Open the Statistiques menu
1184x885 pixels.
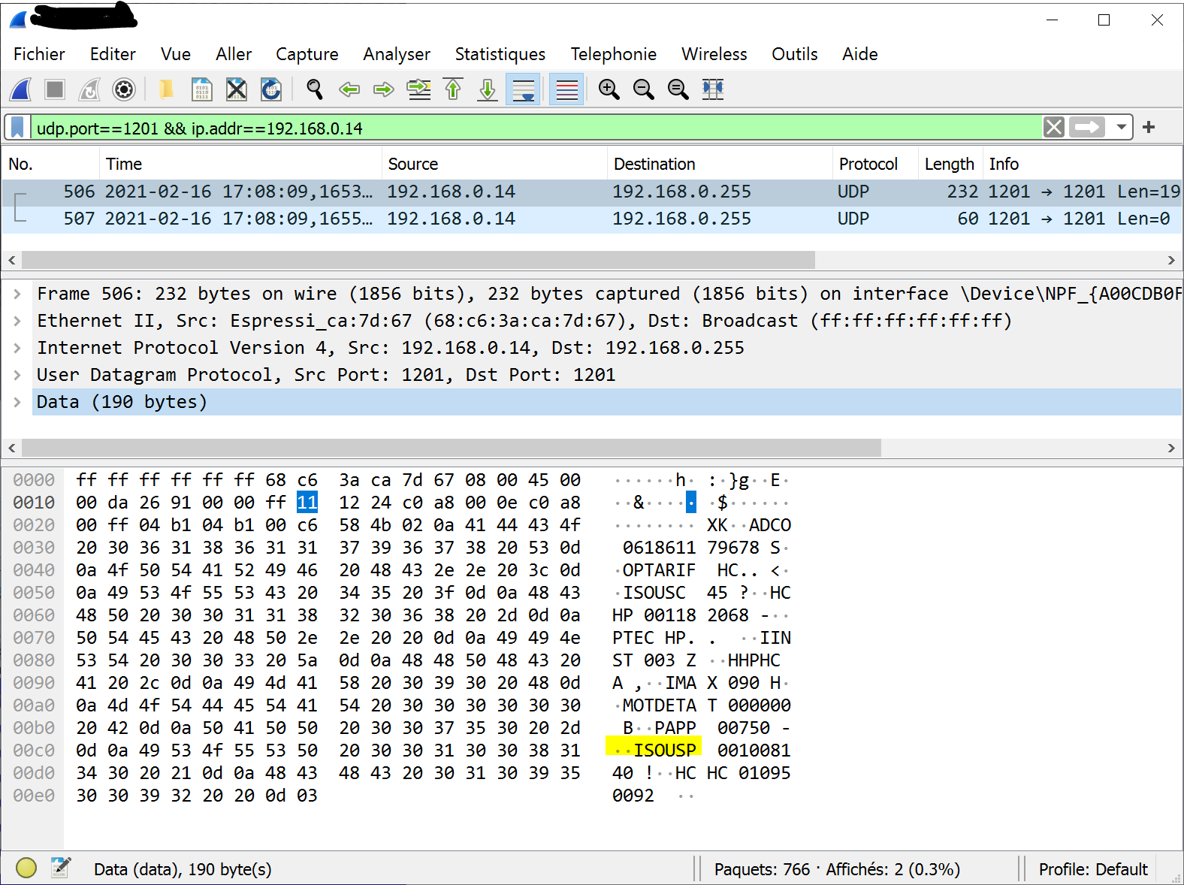(500, 54)
